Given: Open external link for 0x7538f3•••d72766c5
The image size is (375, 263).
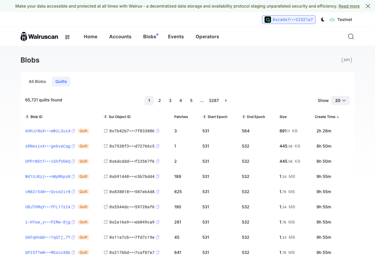Looking at the screenshot, I should [x=106, y=146].
